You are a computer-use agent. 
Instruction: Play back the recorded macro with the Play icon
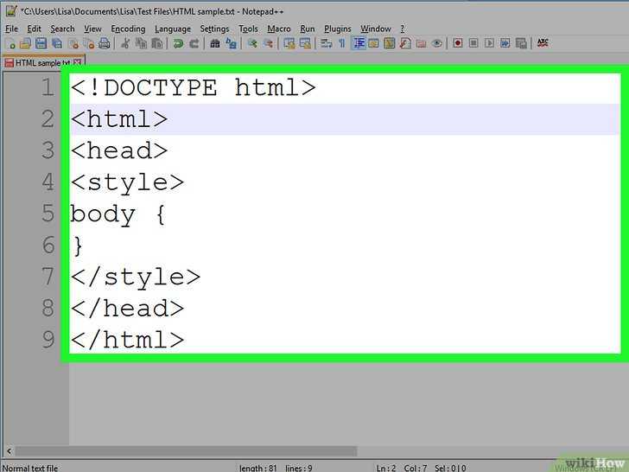click(489, 43)
